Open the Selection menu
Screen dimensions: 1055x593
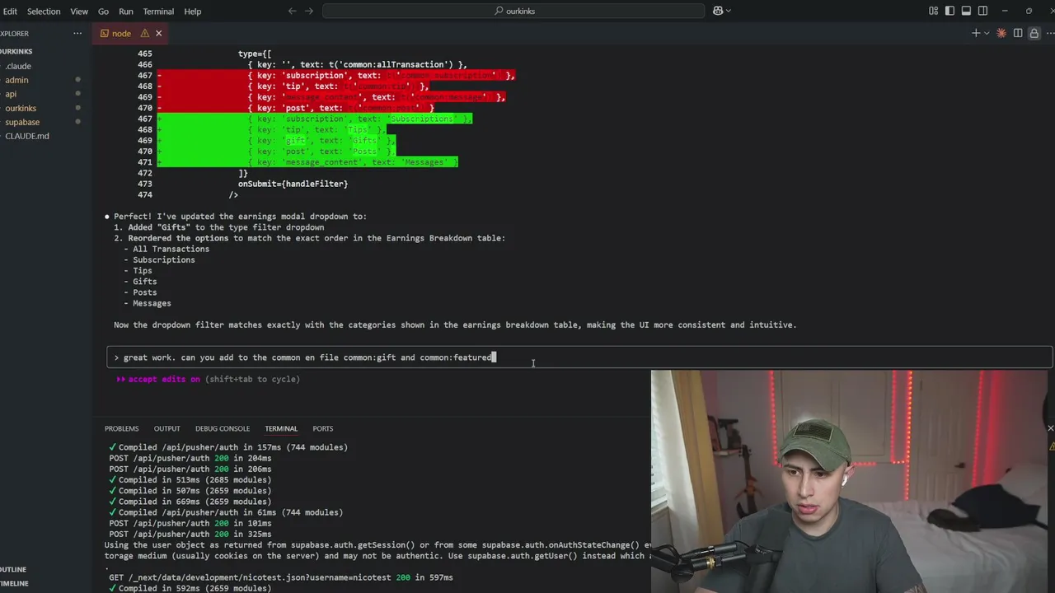click(44, 12)
